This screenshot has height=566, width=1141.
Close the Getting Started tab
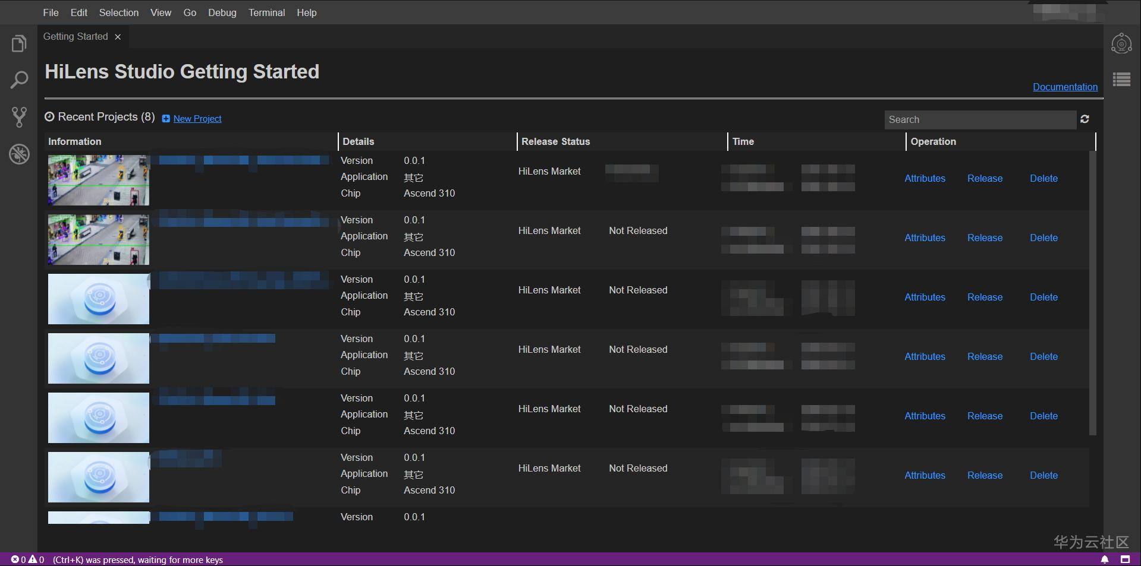click(118, 37)
